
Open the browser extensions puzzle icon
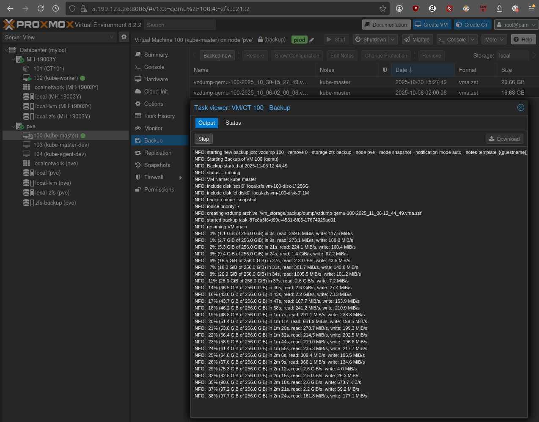pos(499,8)
